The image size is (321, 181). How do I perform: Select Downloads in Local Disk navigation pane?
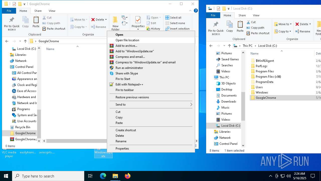coord(226,102)
